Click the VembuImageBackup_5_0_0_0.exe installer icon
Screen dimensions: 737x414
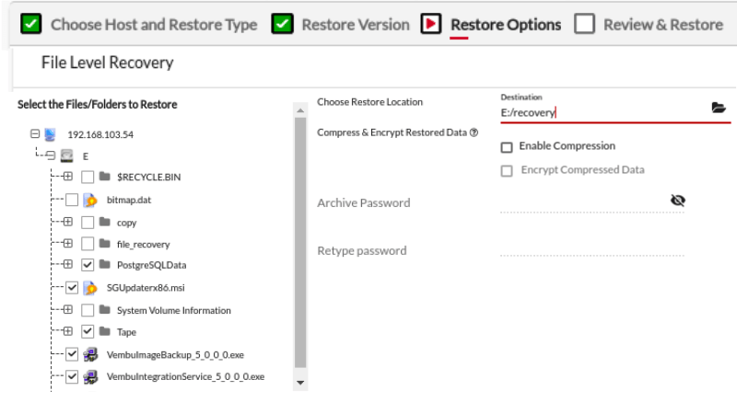point(91,354)
